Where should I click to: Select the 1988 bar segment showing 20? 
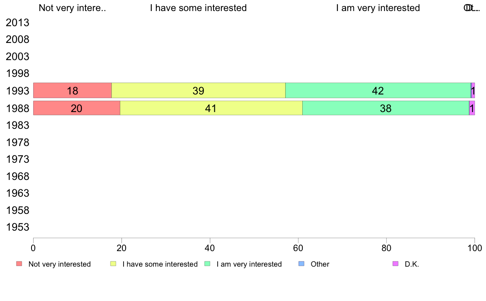point(76,108)
